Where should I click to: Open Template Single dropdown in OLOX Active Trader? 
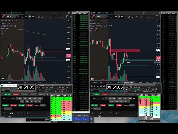(x=43, y=105)
